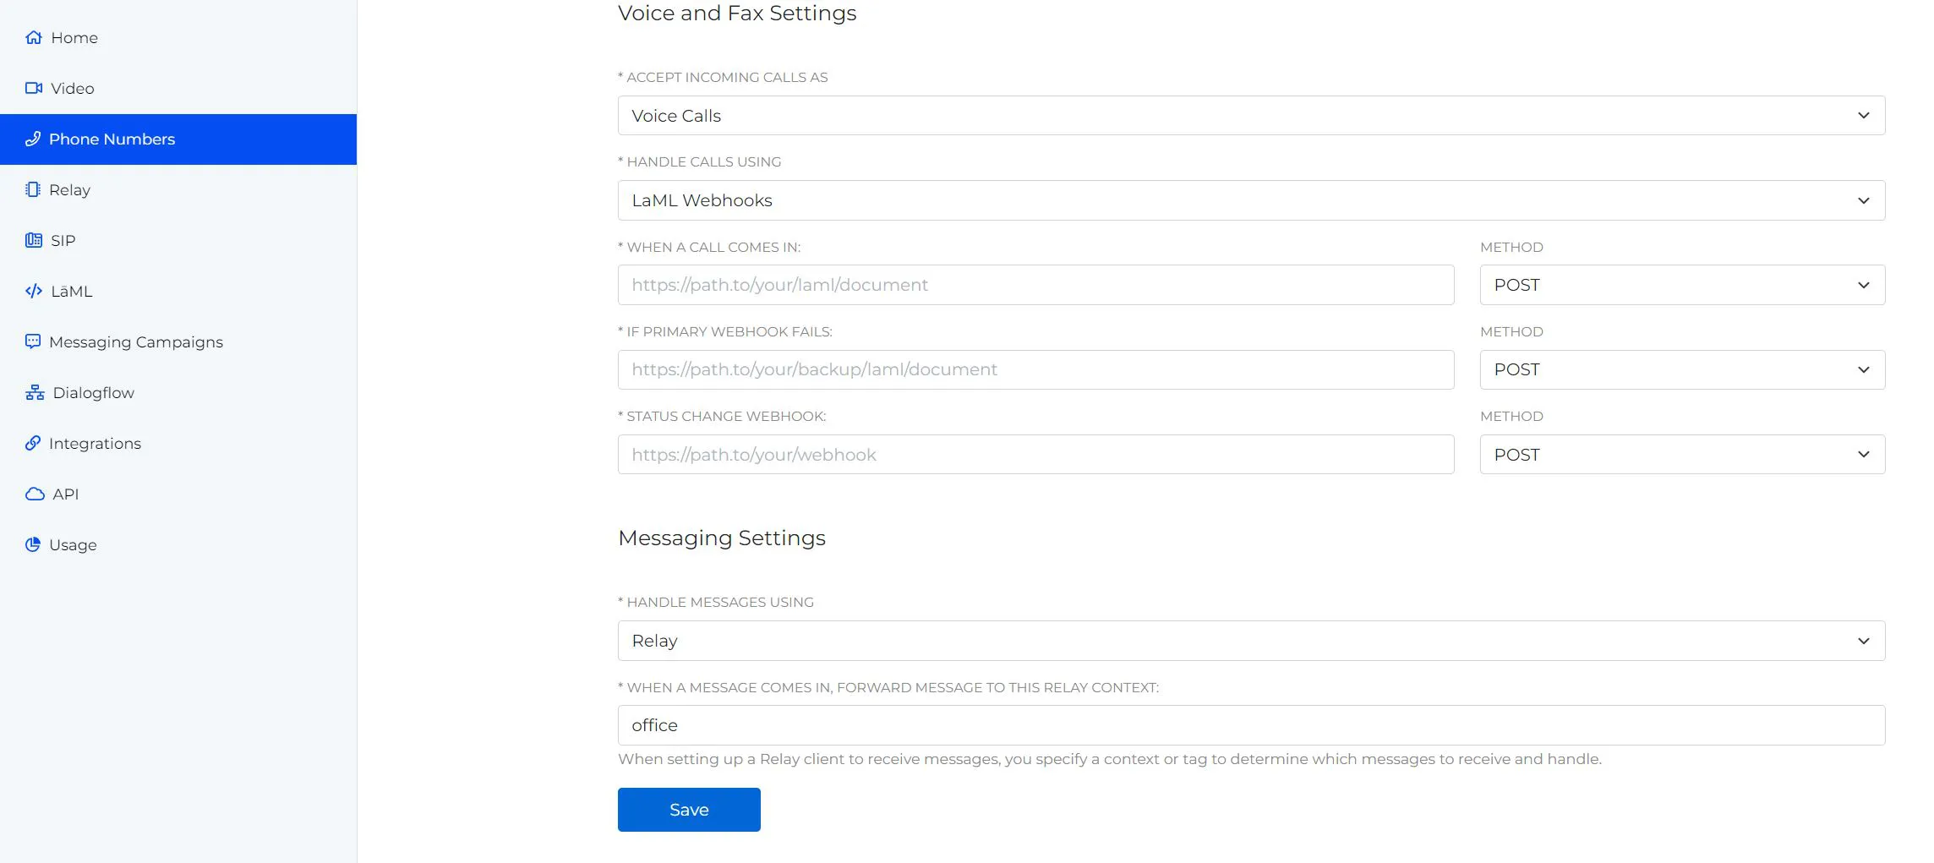Click the backup webhook URL field
Image resolution: width=1934 pixels, height=863 pixels.
point(1035,369)
